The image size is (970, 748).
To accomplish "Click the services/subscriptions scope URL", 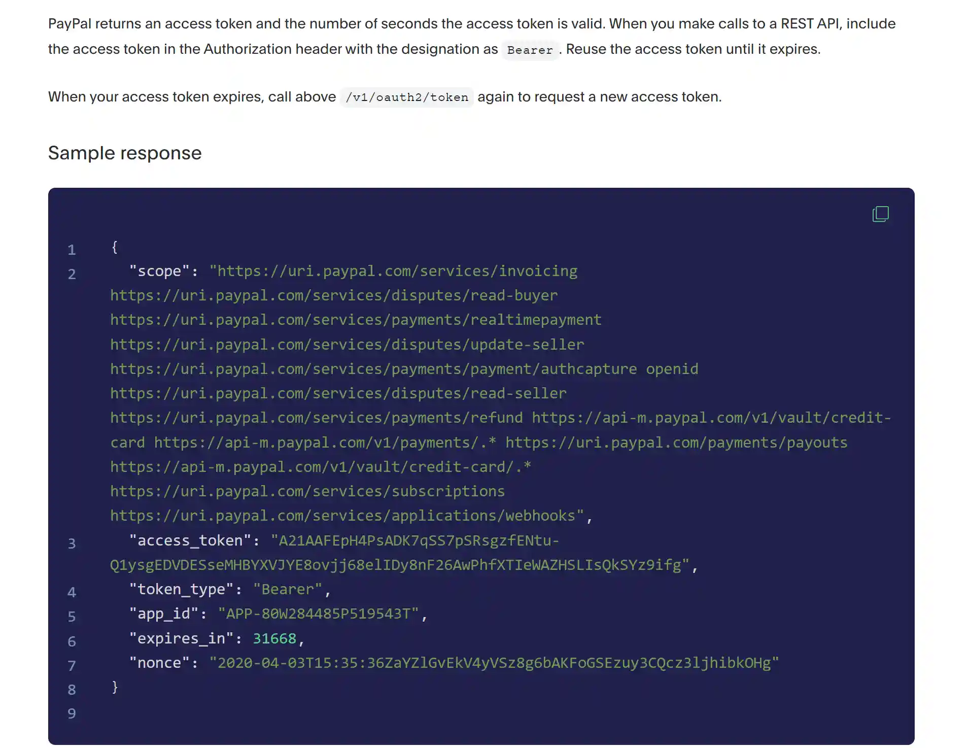I will point(307,491).
